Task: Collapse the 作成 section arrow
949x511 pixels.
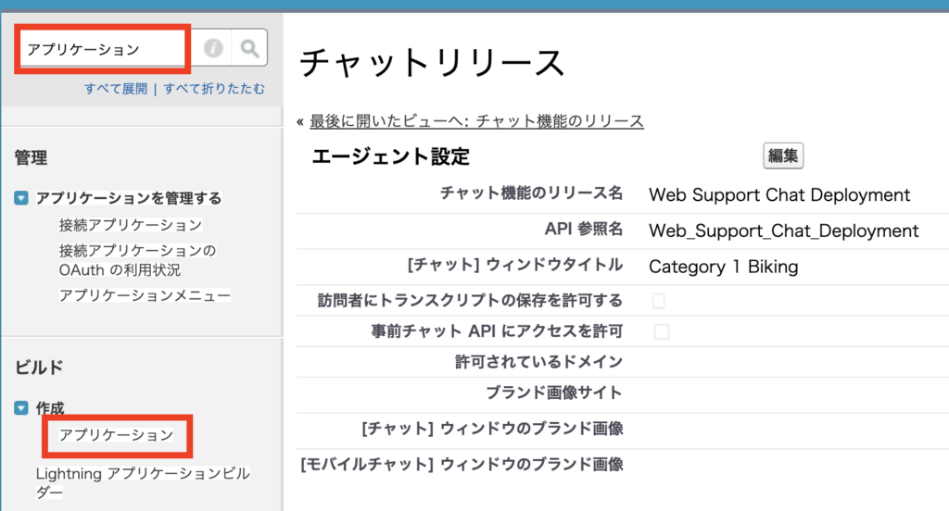Action: 21,408
